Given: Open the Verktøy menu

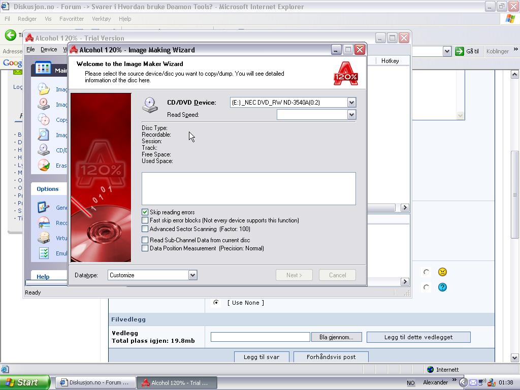Looking at the screenshot, I should click(101, 19).
